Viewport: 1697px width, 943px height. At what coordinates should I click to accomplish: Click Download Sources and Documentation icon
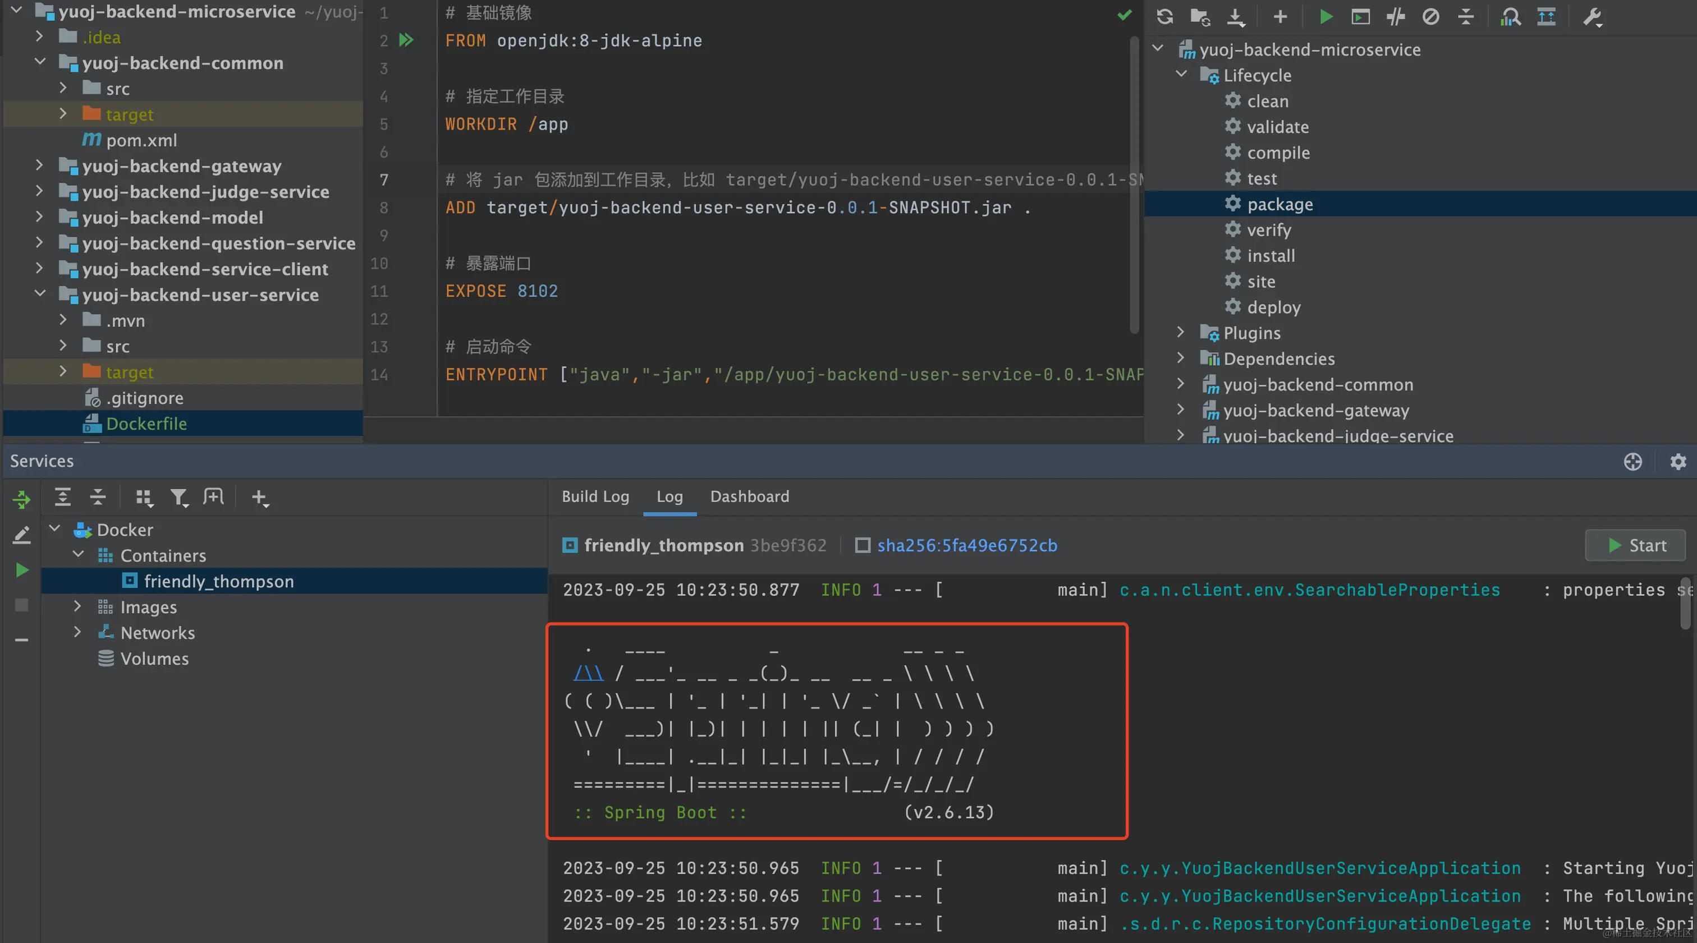1235,16
